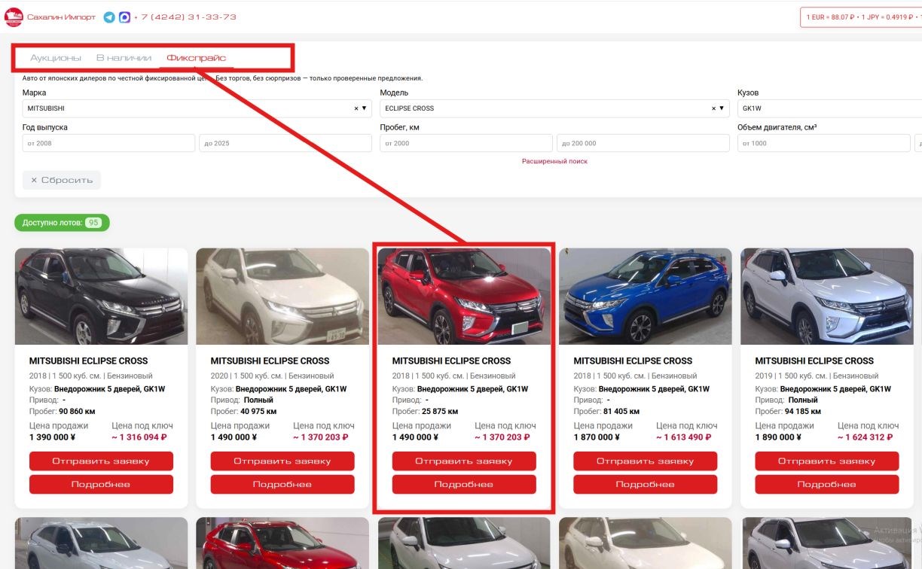
Task: Click Подробнее for the 25 875 км car
Action: 464,485
